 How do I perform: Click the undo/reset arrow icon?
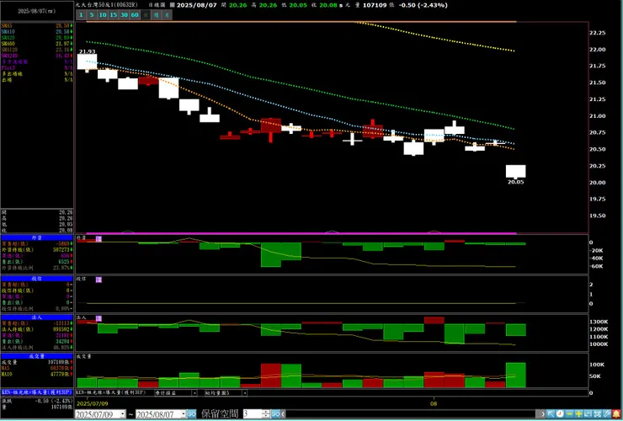click(x=588, y=414)
